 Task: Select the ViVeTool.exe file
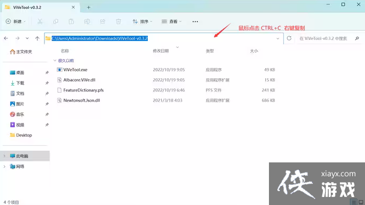point(75,70)
